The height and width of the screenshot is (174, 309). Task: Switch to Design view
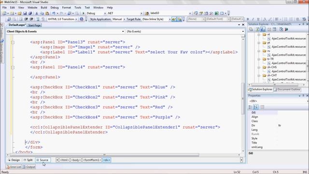(14, 160)
